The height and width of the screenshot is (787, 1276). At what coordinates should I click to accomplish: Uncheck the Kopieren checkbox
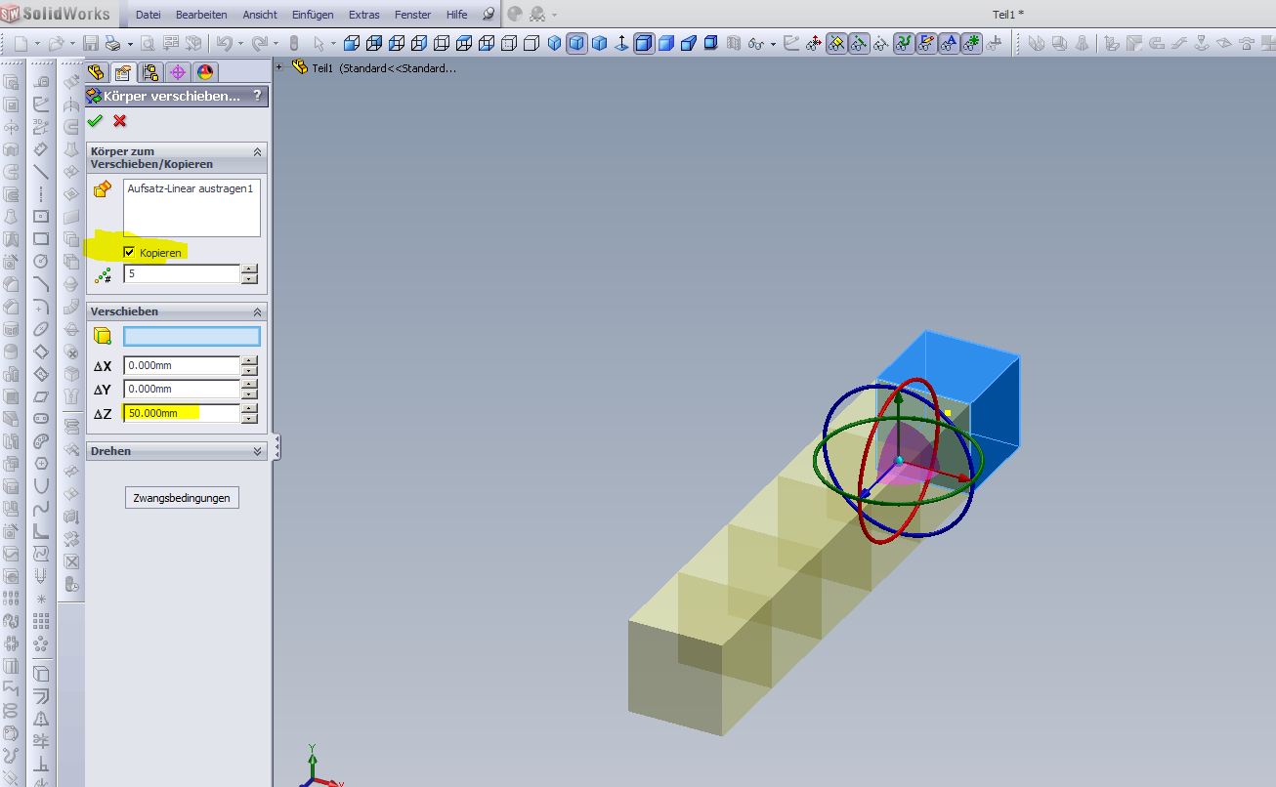pyautogui.click(x=129, y=253)
